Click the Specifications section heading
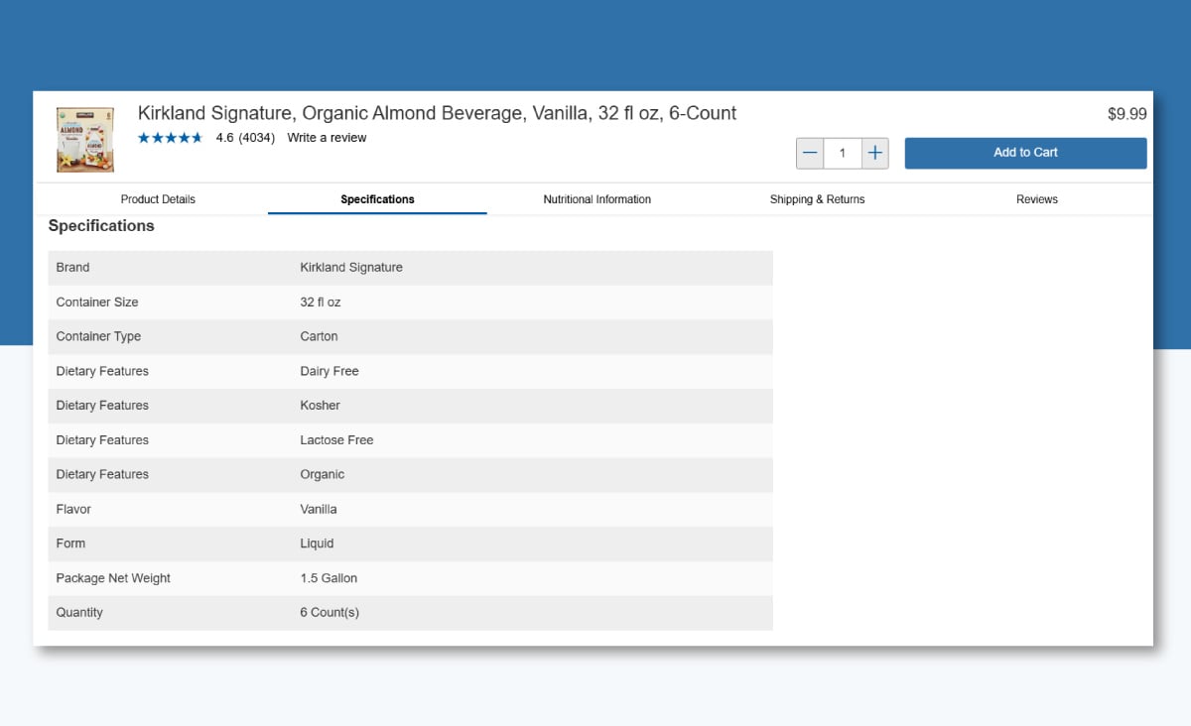 (101, 226)
